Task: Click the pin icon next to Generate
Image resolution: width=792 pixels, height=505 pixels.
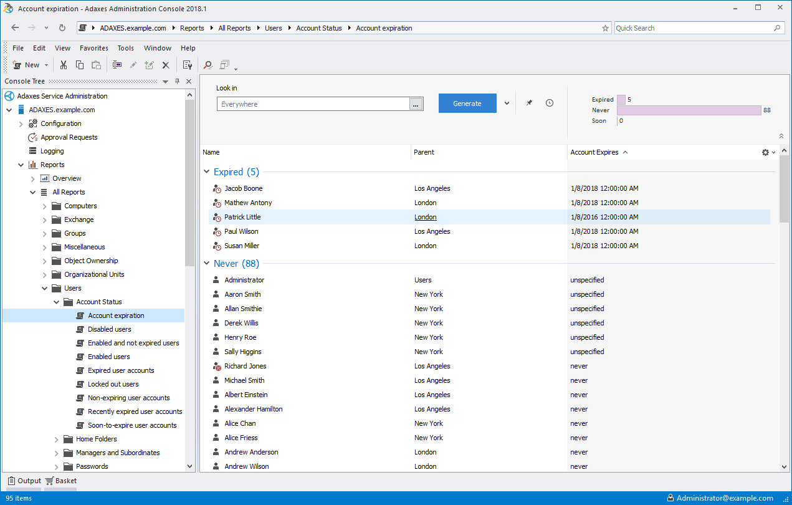Action: pos(529,103)
